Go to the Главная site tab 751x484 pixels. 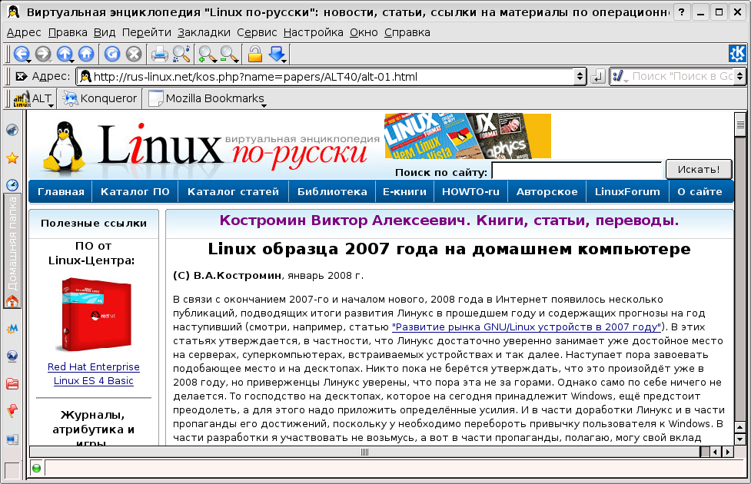[61, 191]
